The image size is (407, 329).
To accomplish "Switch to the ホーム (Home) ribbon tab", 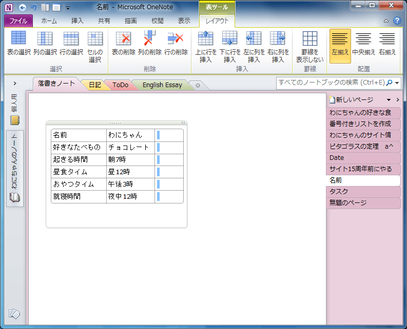I will point(49,21).
